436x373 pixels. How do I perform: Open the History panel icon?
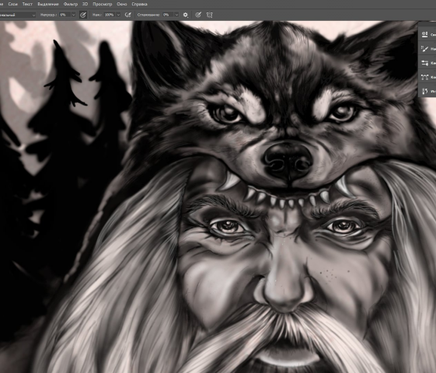point(424,91)
